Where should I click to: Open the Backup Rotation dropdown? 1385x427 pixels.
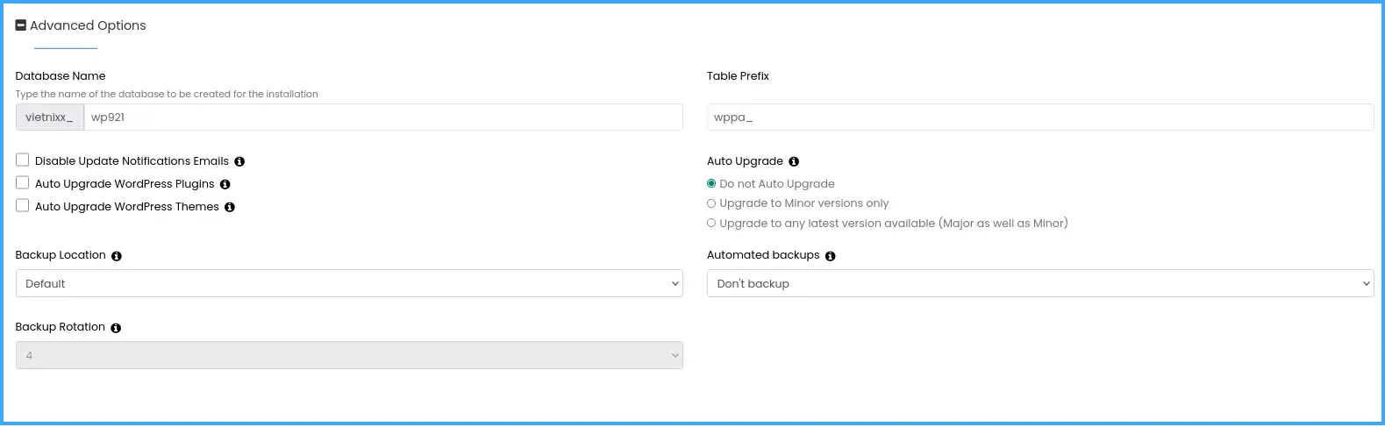coord(349,355)
